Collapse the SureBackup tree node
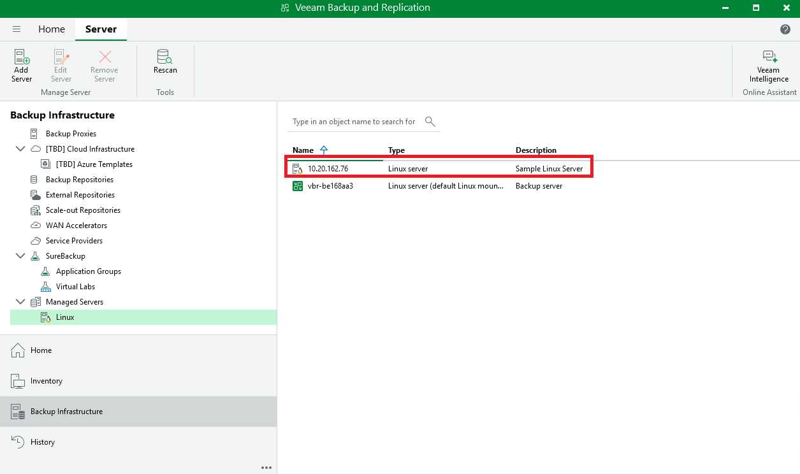800x474 pixels. click(x=20, y=256)
